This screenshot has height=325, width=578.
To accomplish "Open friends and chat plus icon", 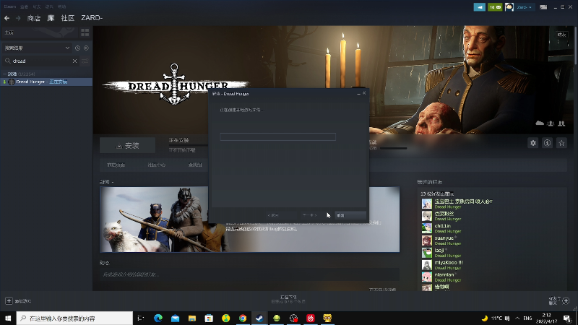I will [x=566, y=300].
